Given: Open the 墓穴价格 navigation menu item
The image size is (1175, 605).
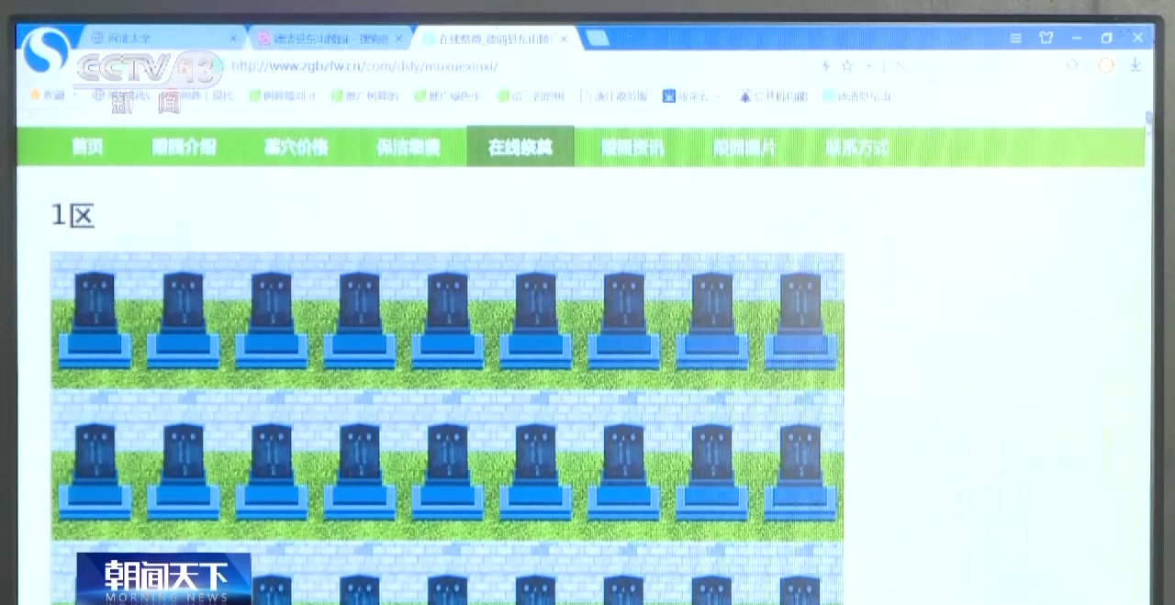Looking at the screenshot, I should pos(296,147).
